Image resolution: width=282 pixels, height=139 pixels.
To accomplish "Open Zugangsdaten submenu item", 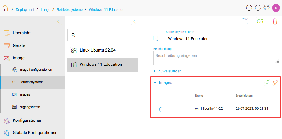I will click(x=30, y=107).
